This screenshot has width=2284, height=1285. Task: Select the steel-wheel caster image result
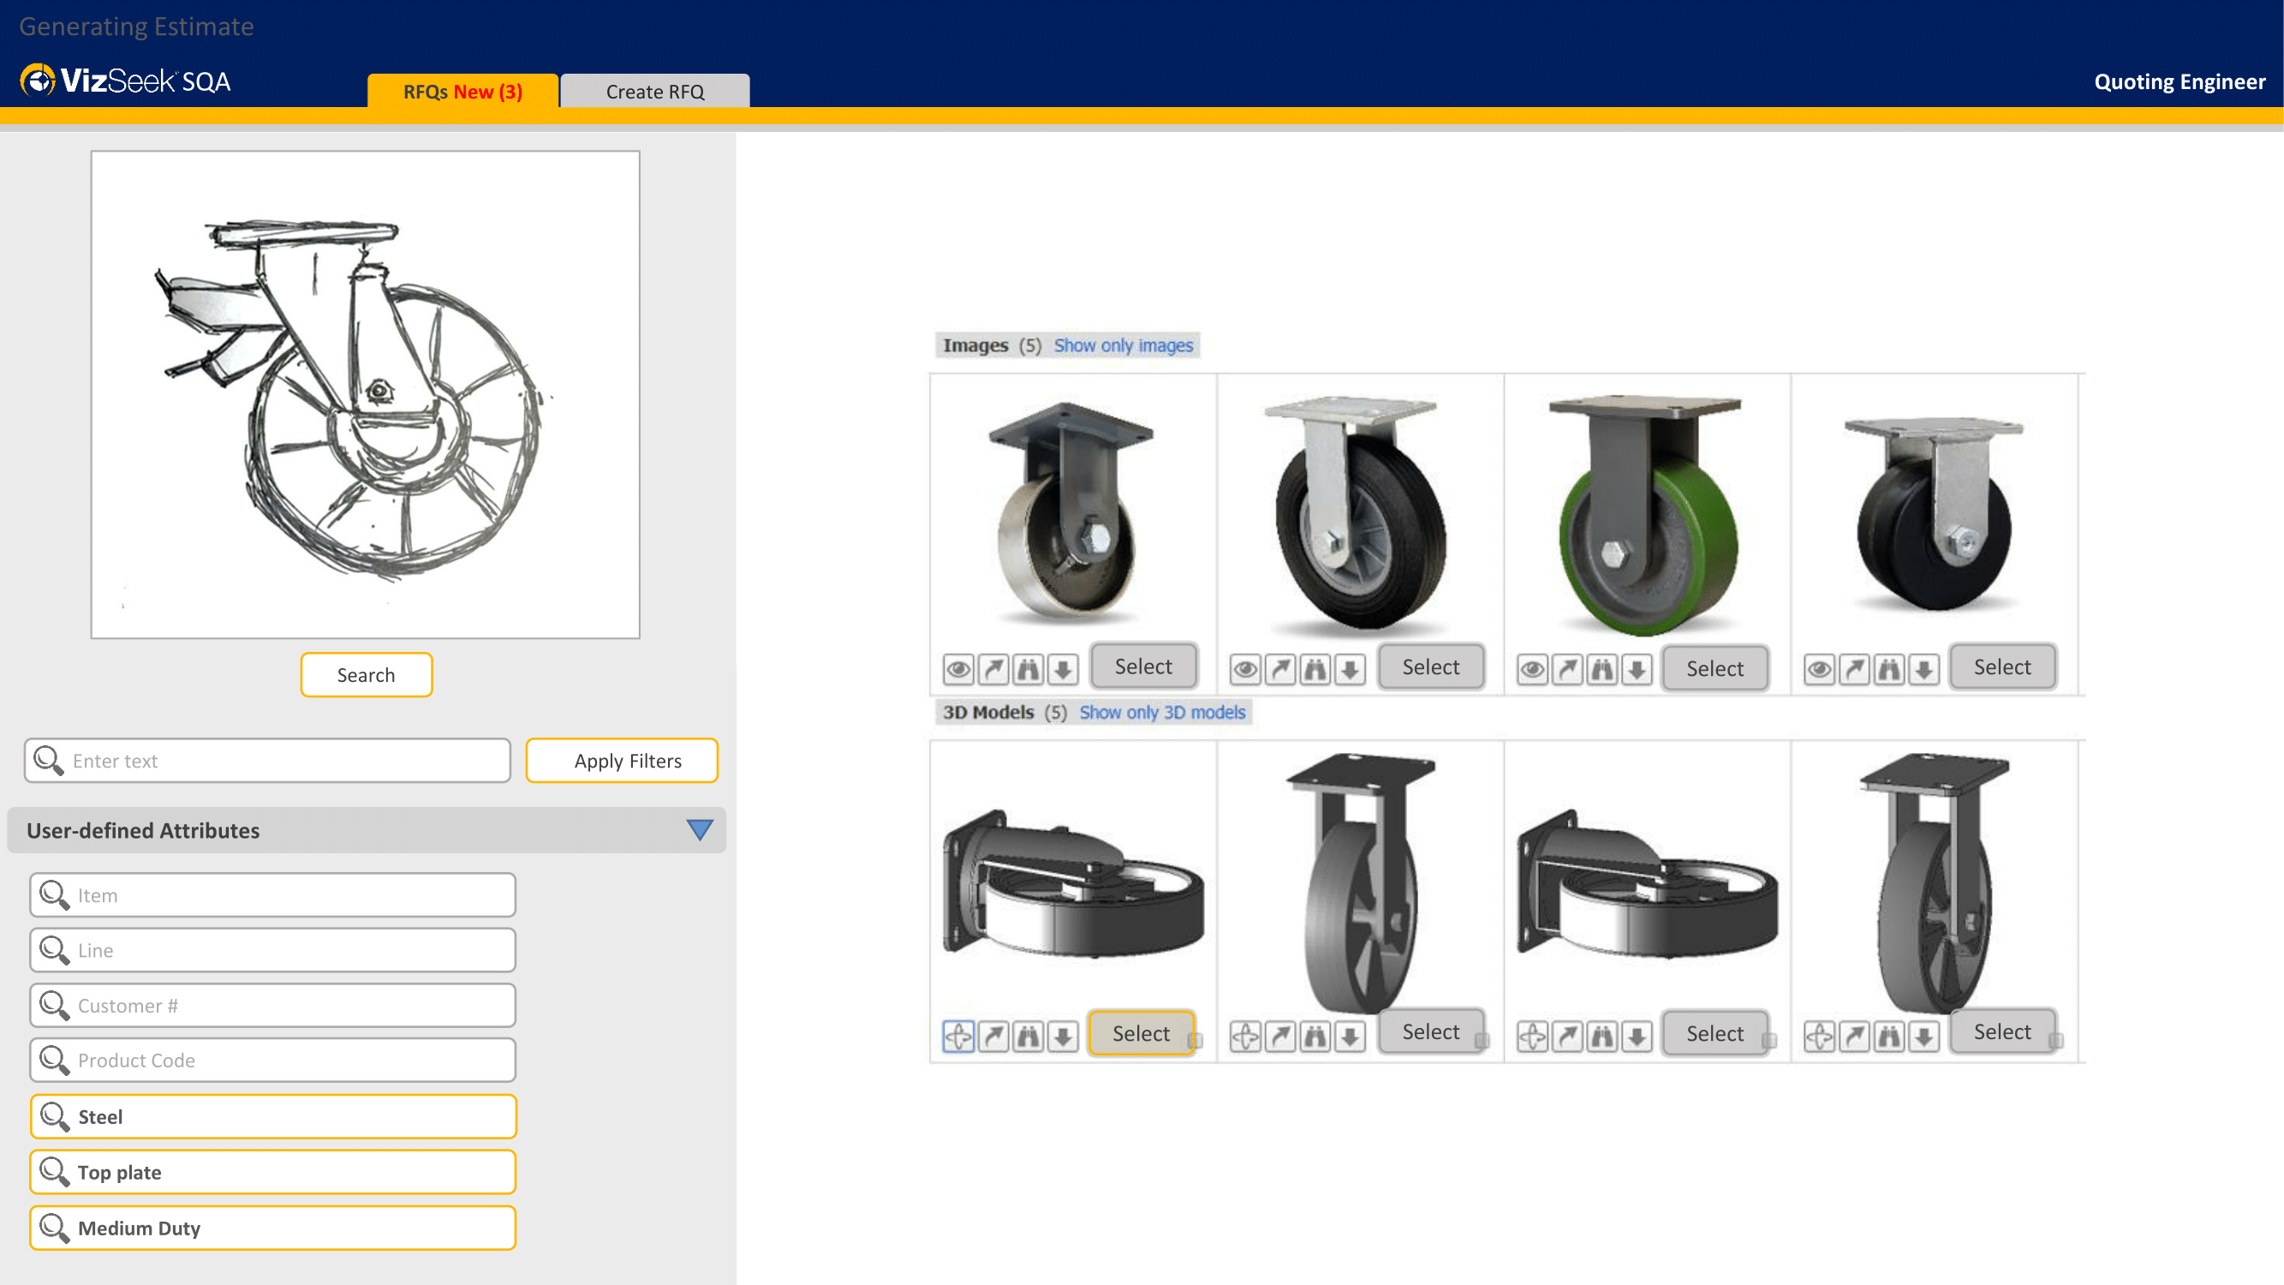tap(1144, 666)
